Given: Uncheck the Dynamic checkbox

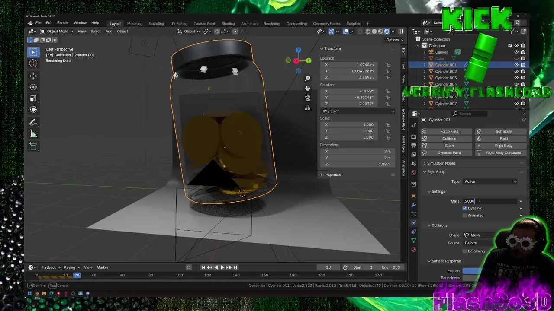Looking at the screenshot, I should coord(465,208).
